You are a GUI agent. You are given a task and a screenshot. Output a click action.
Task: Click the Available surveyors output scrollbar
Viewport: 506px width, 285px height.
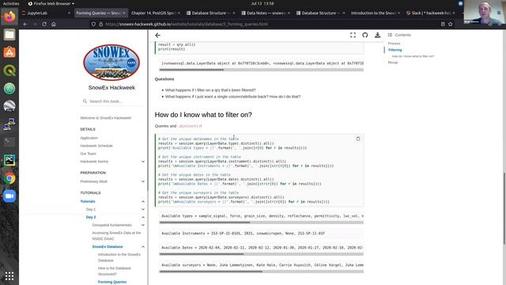click(262, 272)
